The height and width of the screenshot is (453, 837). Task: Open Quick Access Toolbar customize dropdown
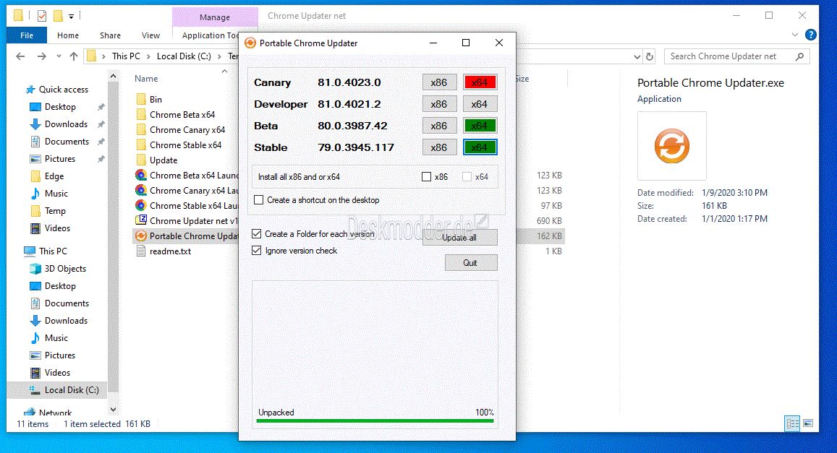click(71, 16)
